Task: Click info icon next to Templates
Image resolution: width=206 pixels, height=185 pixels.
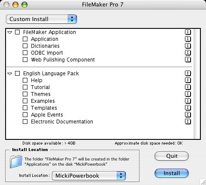Action: (x=188, y=108)
